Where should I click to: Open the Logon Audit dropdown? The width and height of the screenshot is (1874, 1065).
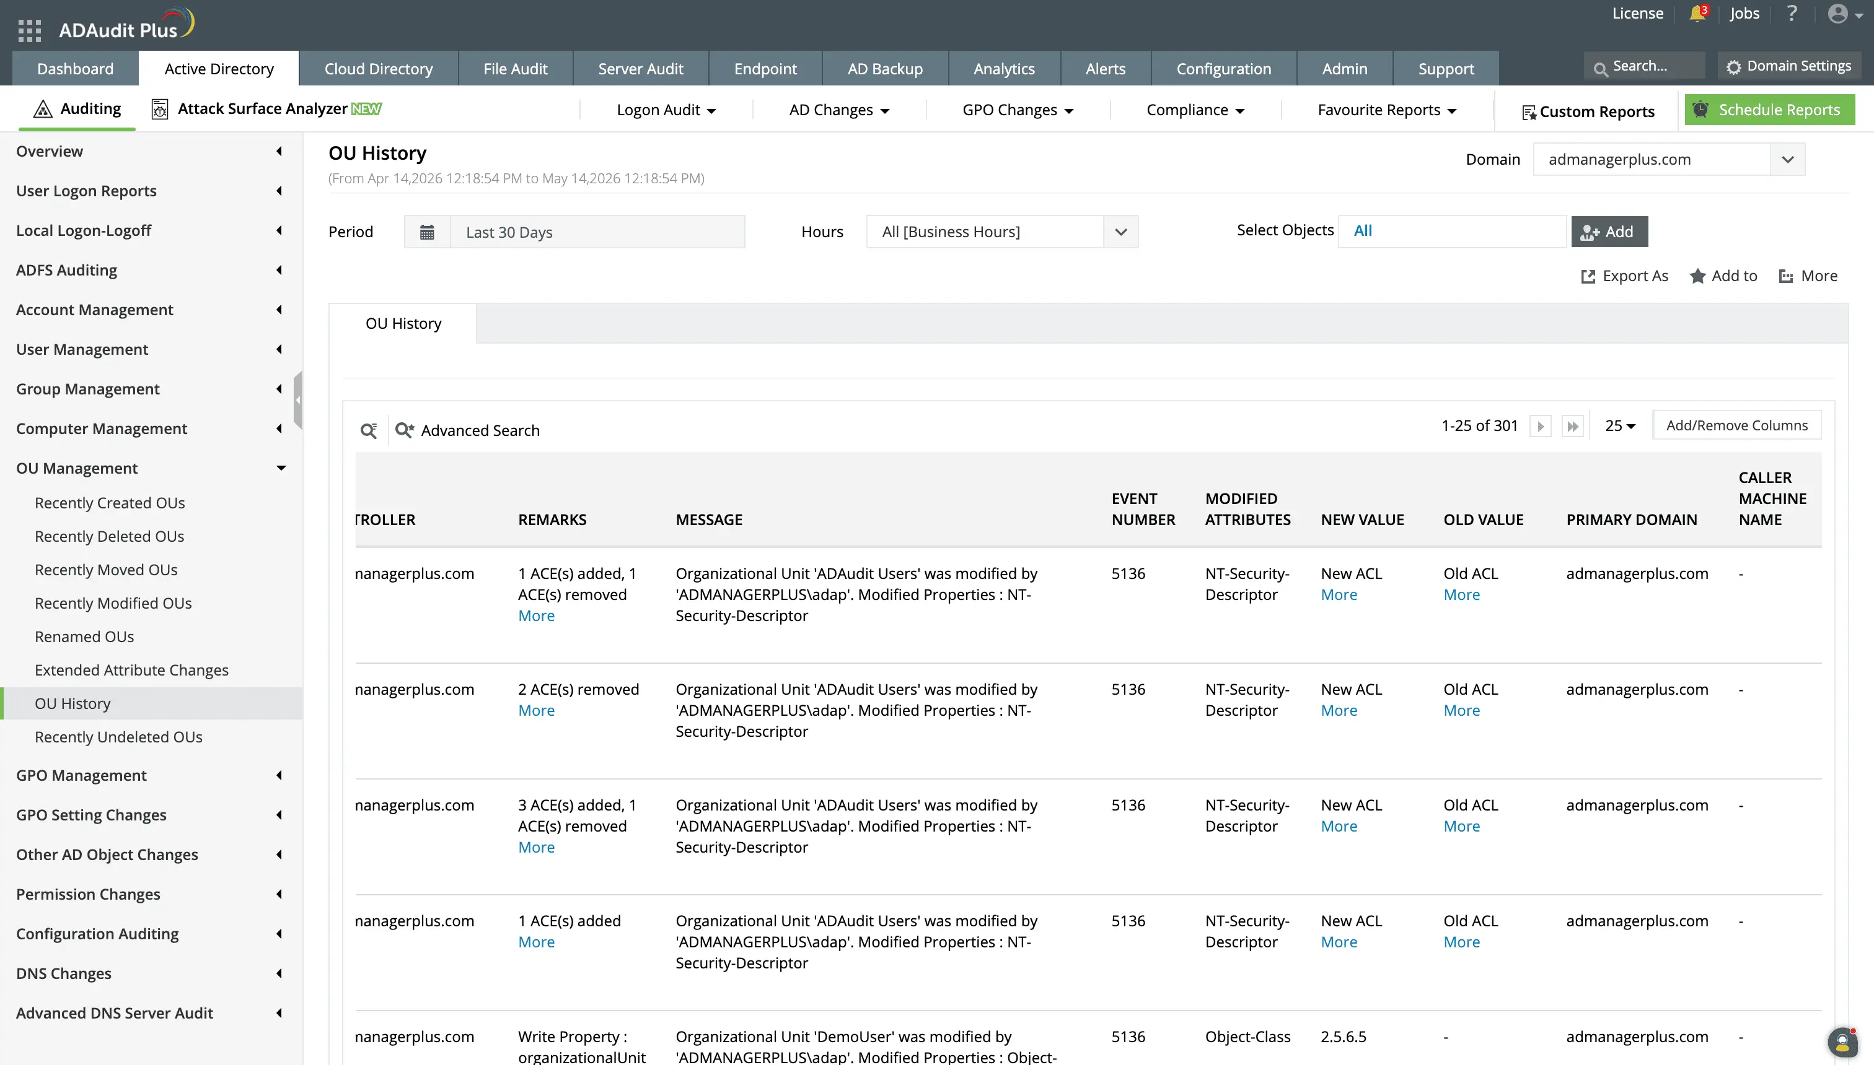tap(666, 110)
